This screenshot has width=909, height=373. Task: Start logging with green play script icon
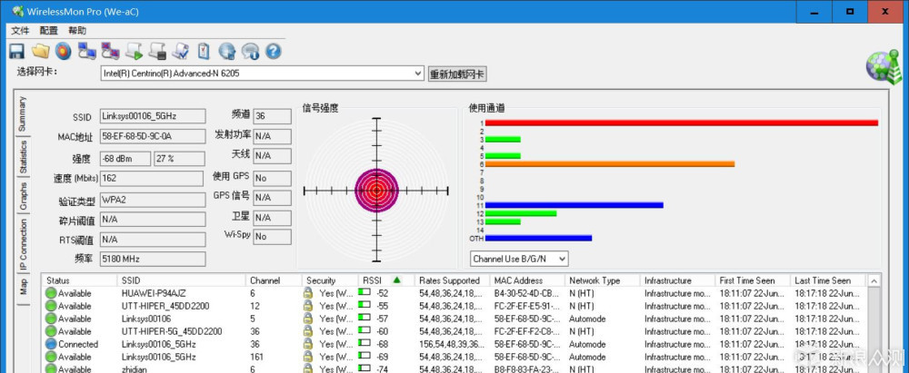[x=134, y=52]
